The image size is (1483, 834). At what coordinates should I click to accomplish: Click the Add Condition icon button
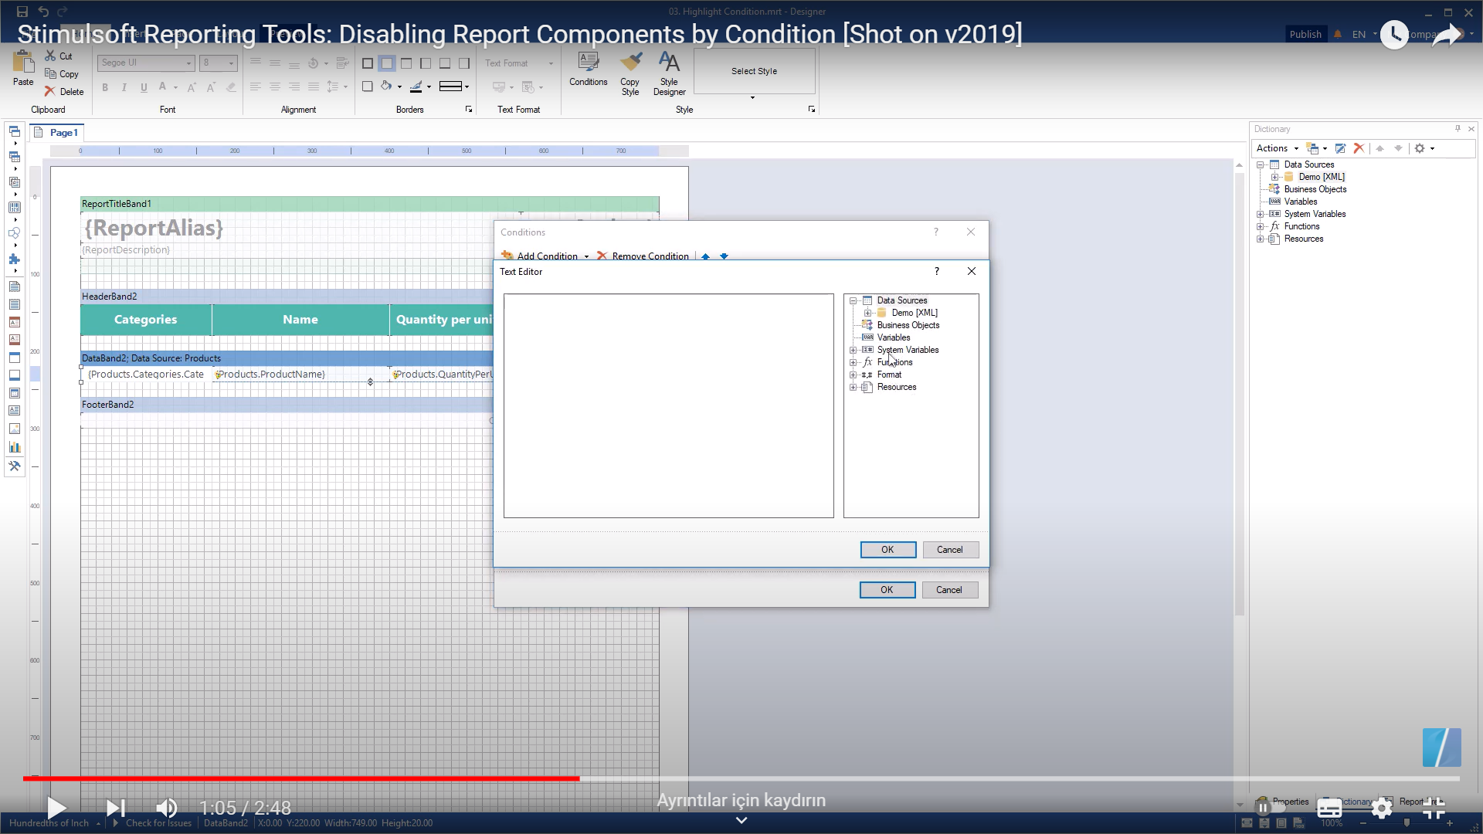[x=507, y=256]
